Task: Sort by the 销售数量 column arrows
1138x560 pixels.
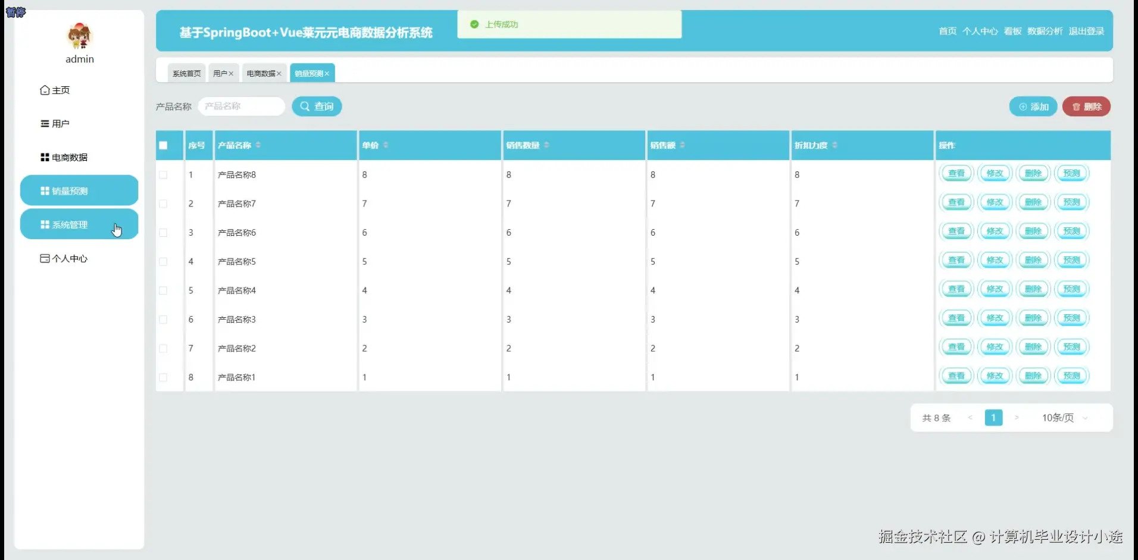Action: 546,145
